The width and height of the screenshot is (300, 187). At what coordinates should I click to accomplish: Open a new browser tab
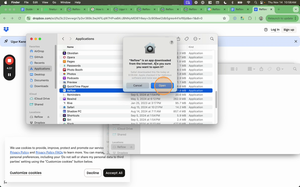[x=279, y=9]
